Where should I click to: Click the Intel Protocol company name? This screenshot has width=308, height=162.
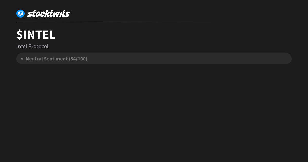pos(32,46)
